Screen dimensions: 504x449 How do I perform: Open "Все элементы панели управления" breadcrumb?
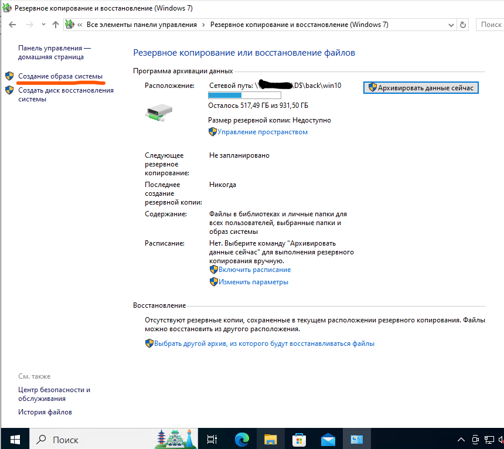142,25
